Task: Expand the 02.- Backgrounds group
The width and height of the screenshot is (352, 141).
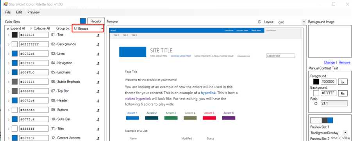Action: [9, 45]
